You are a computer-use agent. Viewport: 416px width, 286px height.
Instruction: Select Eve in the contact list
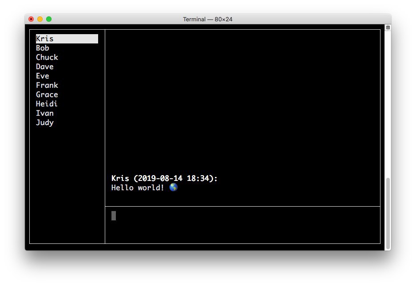[x=43, y=76]
